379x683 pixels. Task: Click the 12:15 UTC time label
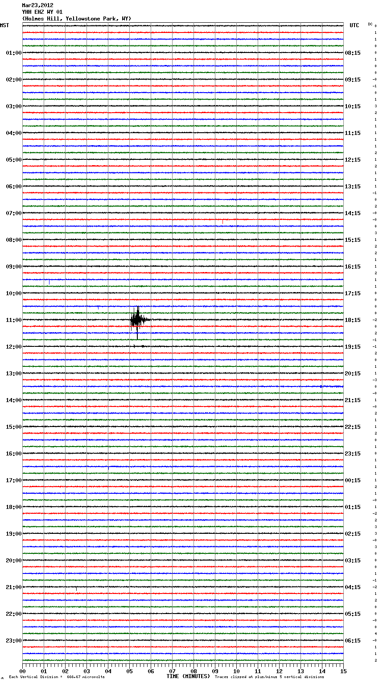click(x=353, y=160)
